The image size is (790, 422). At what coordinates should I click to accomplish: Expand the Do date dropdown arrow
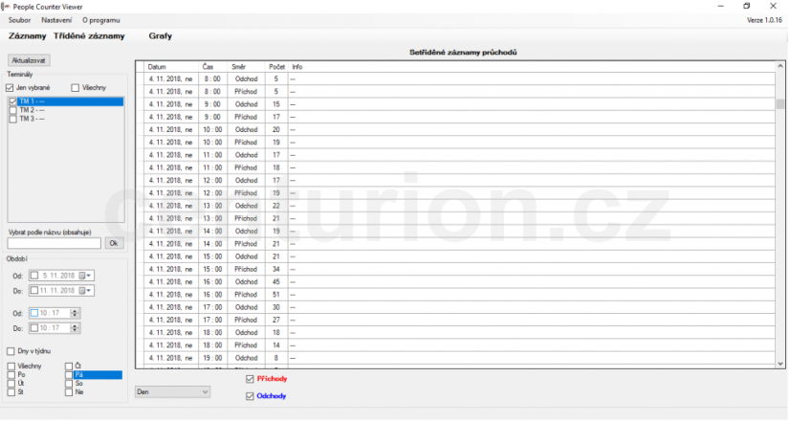89,291
